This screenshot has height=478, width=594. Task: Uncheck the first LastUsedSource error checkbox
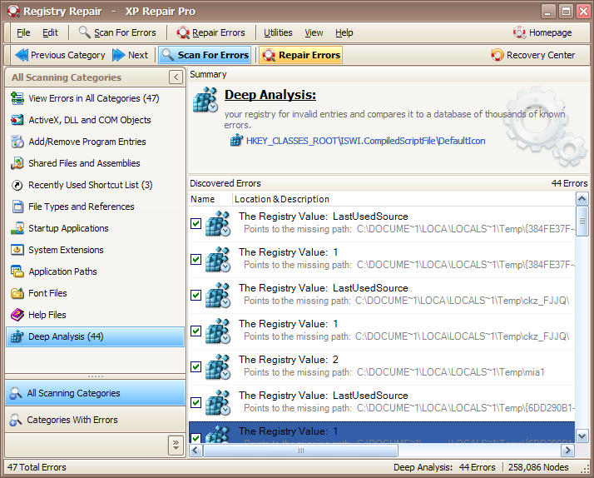pyautogui.click(x=196, y=224)
